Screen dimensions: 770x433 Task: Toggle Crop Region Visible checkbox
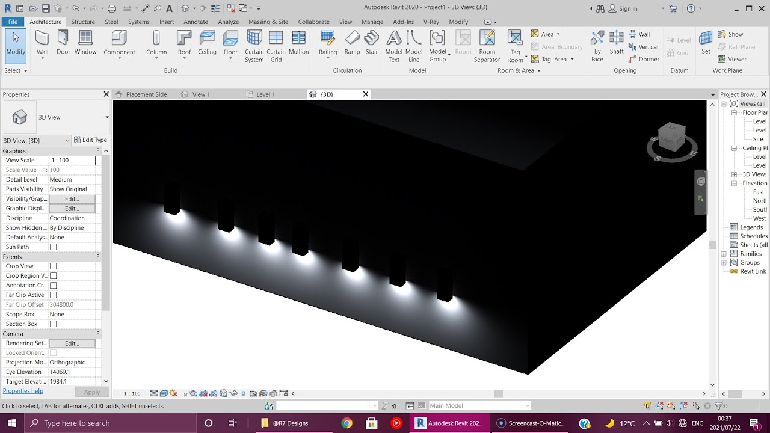tap(53, 276)
